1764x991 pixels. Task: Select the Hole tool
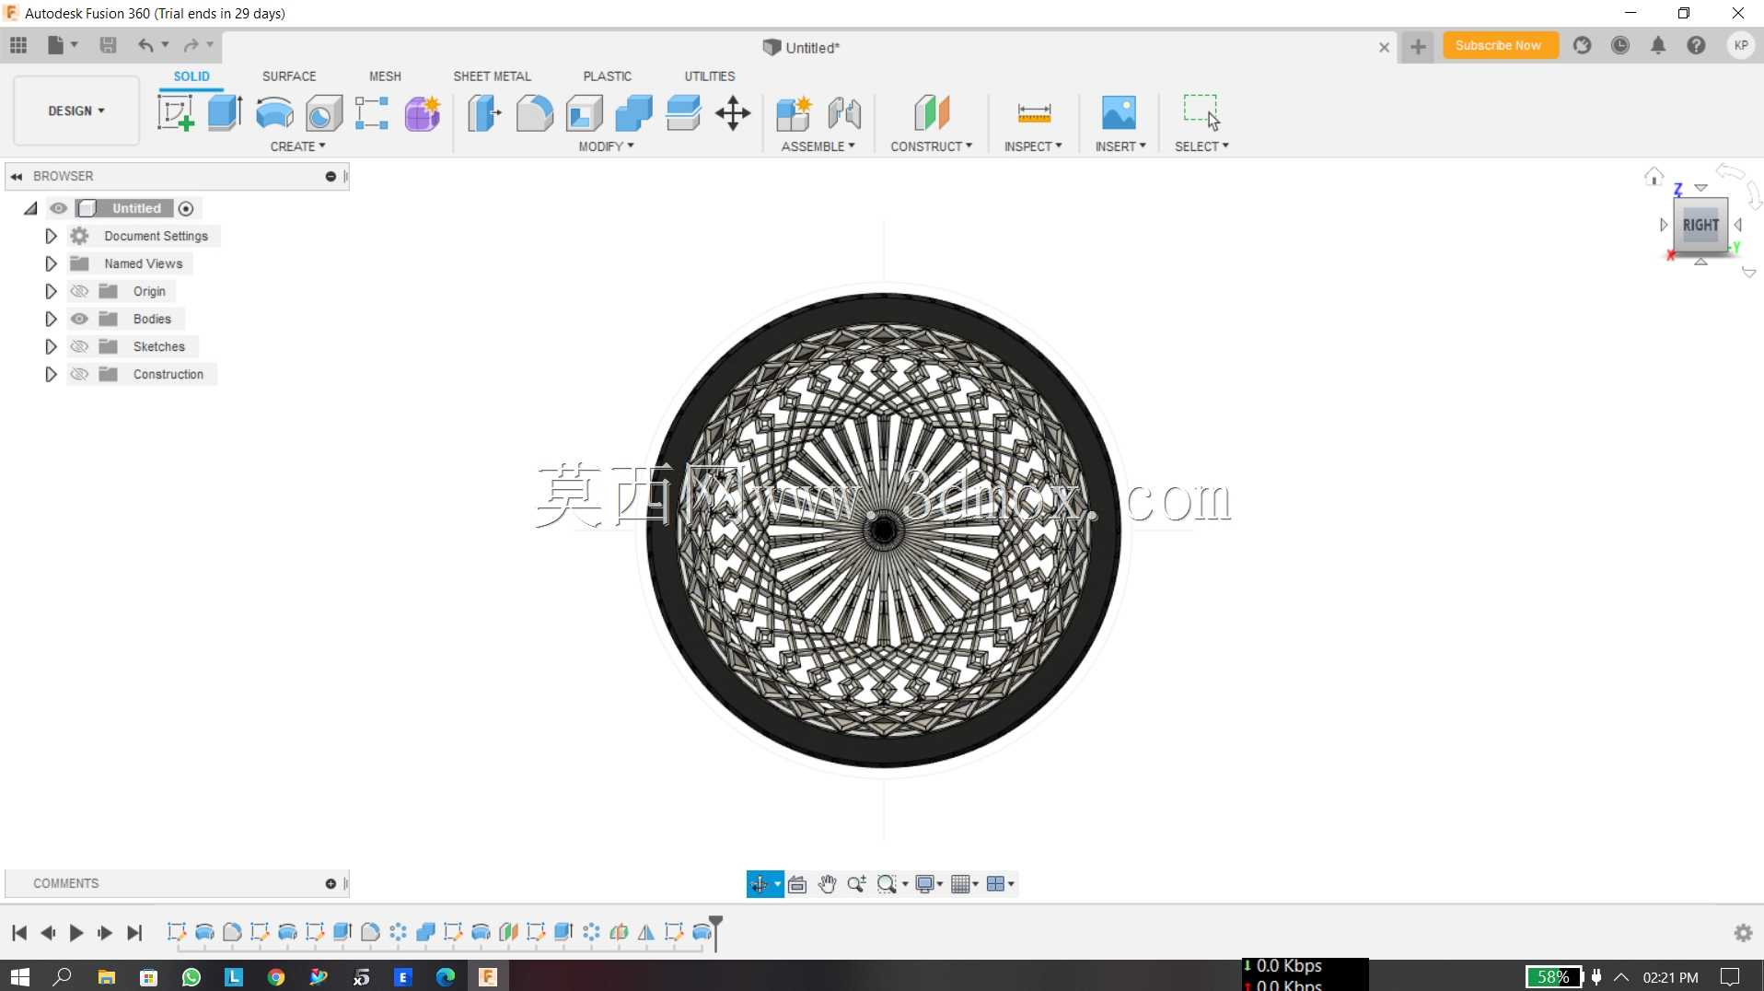pos(324,113)
